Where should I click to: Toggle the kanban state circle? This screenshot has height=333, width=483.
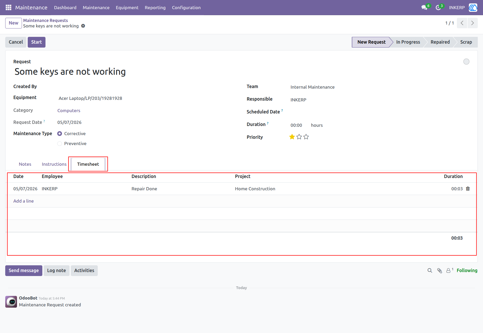pyautogui.click(x=466, y=62)
